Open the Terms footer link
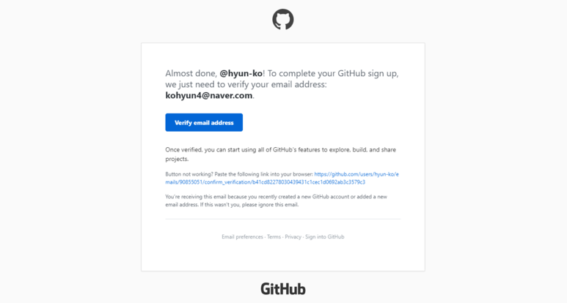Image resolution: width=567 pixels, height=303 pixels. click(274, 237)
